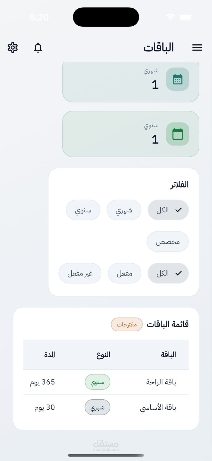Open the باقة الأساسي package row

coord(158,407)
